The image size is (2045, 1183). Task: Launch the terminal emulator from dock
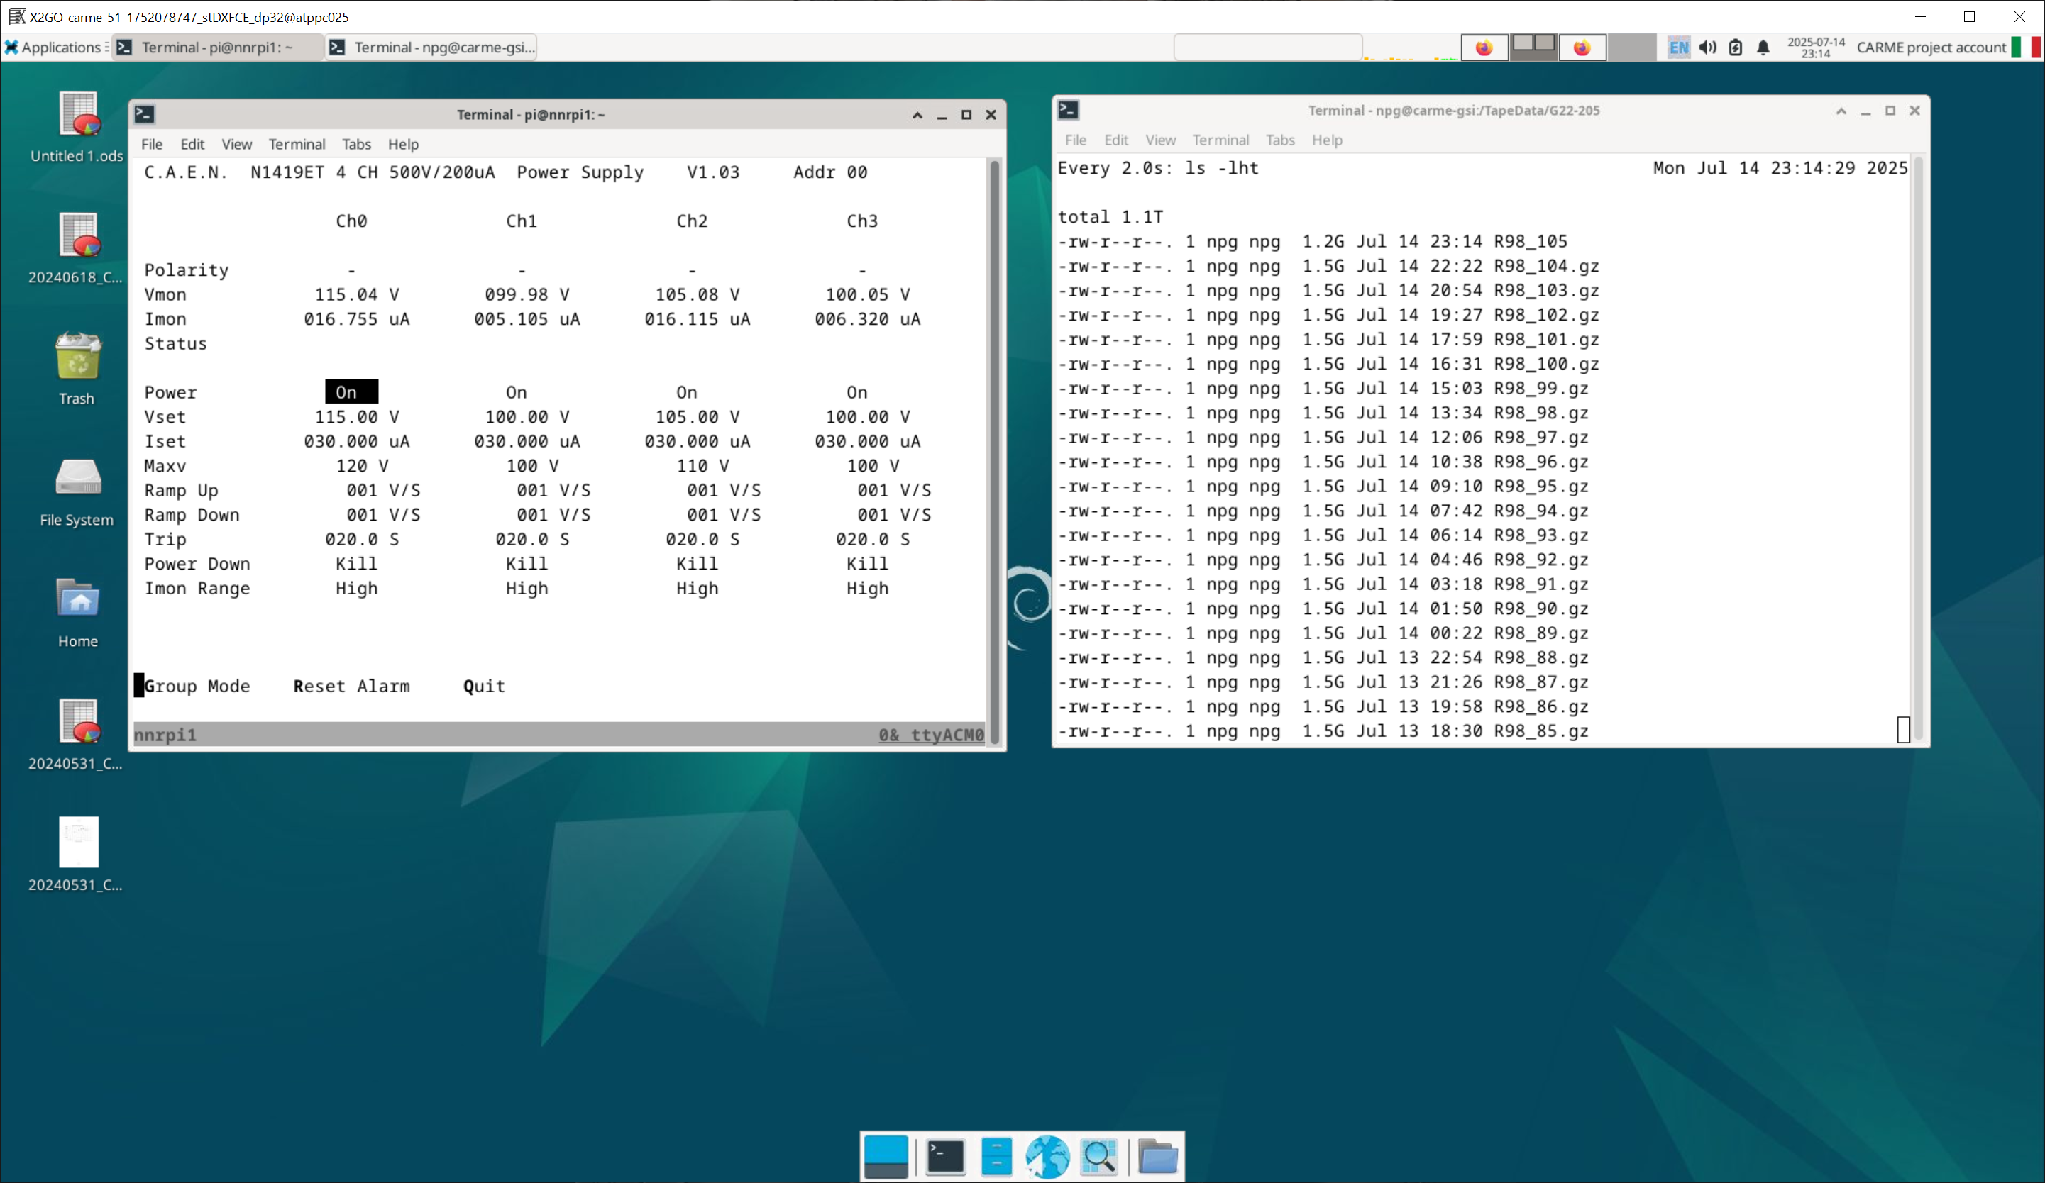944,1156
